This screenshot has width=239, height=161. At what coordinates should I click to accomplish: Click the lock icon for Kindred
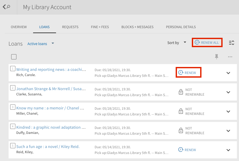tap(181, 130)
